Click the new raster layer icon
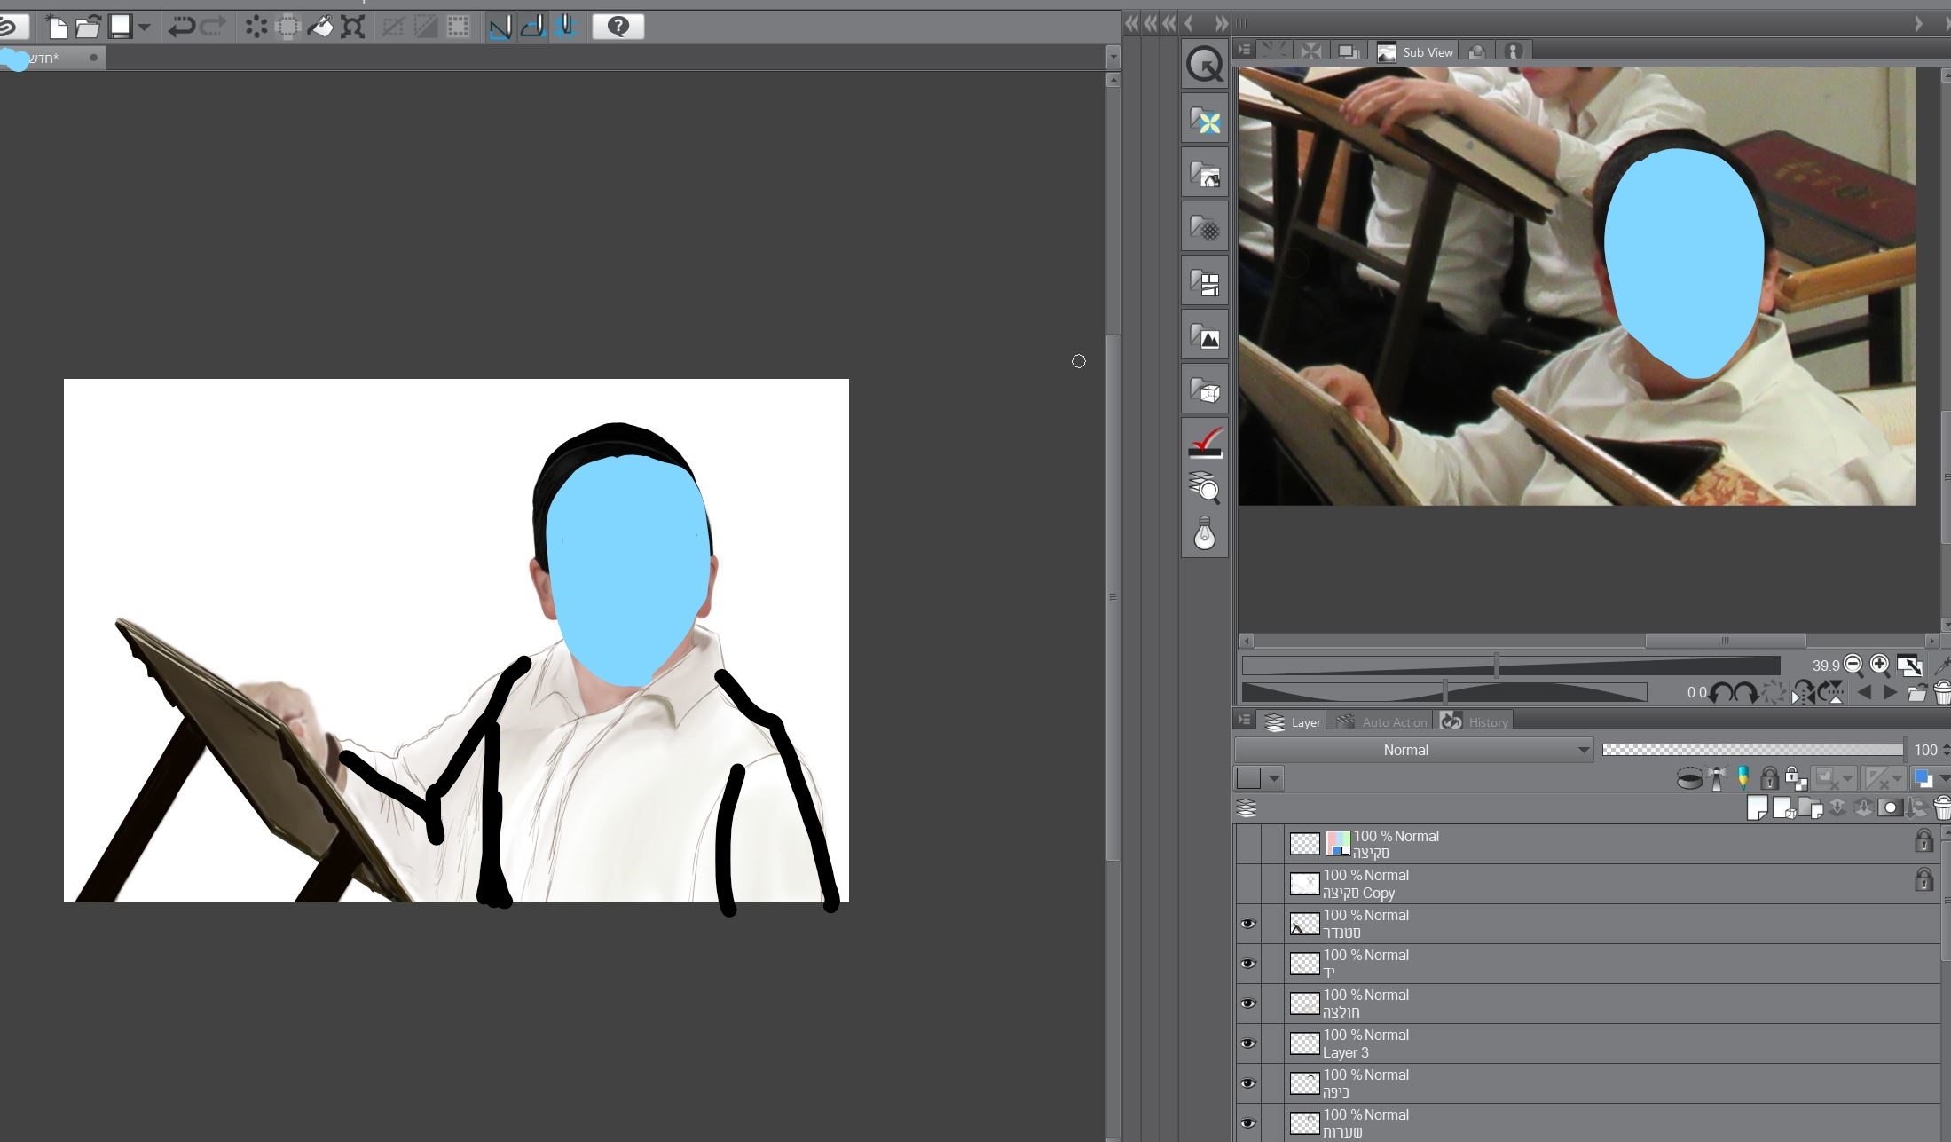Viewport: 1951px width, 1142px height. [x=1757, y=807]
